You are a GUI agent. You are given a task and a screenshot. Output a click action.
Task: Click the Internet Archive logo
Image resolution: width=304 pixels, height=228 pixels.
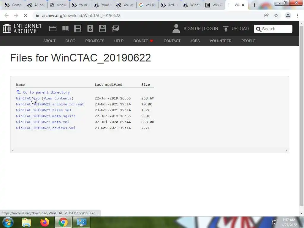pos(23,28)
